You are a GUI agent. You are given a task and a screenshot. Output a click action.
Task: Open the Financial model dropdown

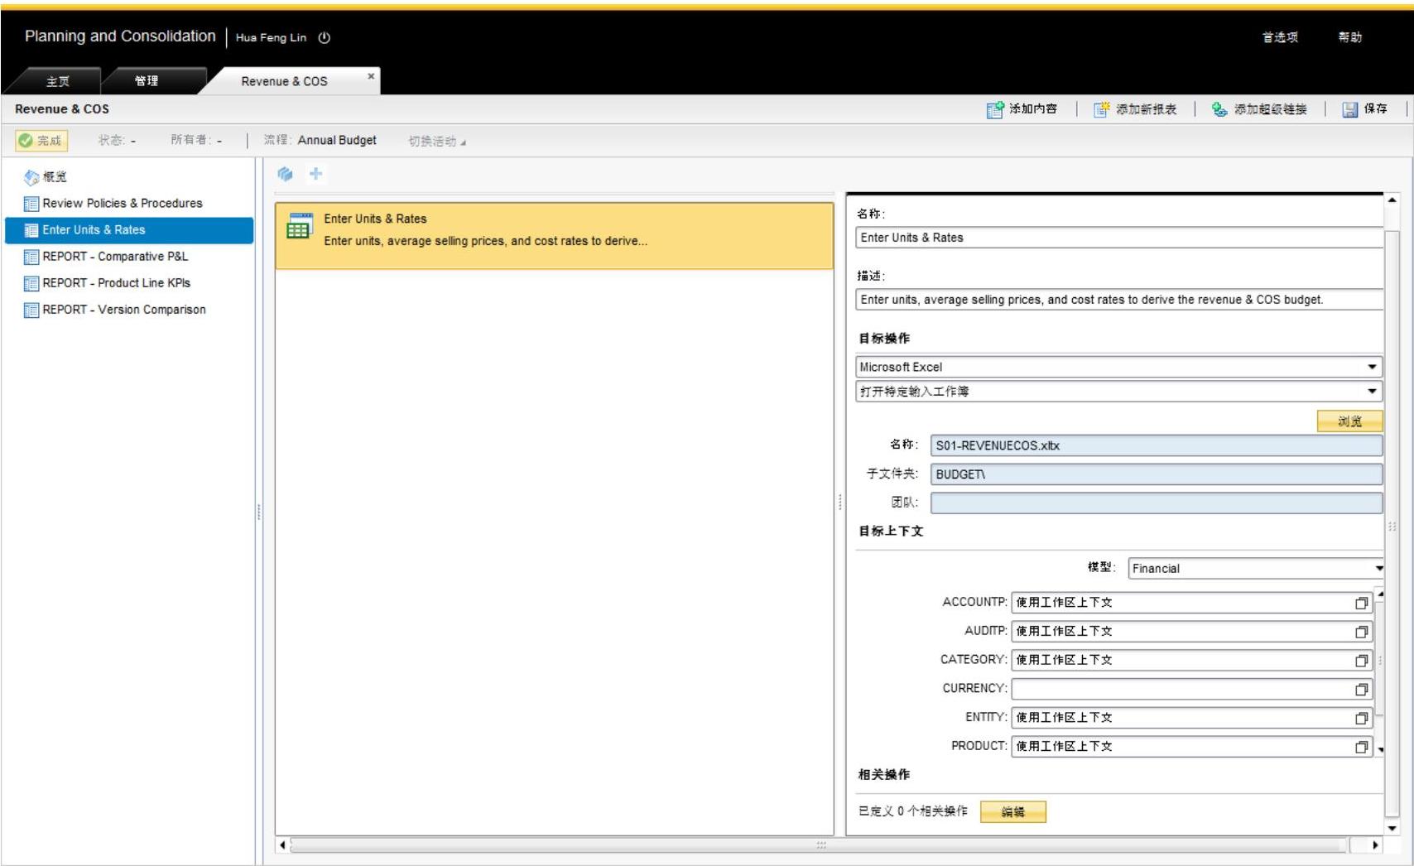click(x=1378, y=568)
